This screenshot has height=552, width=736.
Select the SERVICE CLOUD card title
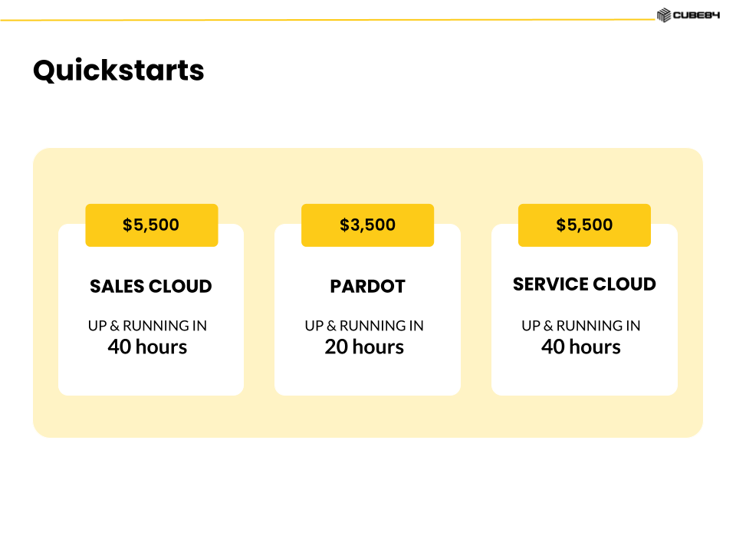pos(584,284)
